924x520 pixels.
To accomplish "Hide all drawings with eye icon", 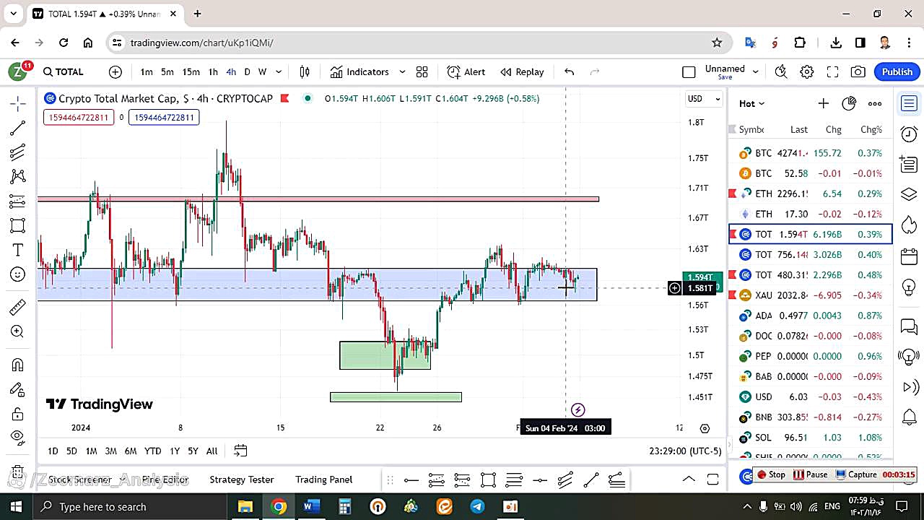I will click(x=18, y=437).
